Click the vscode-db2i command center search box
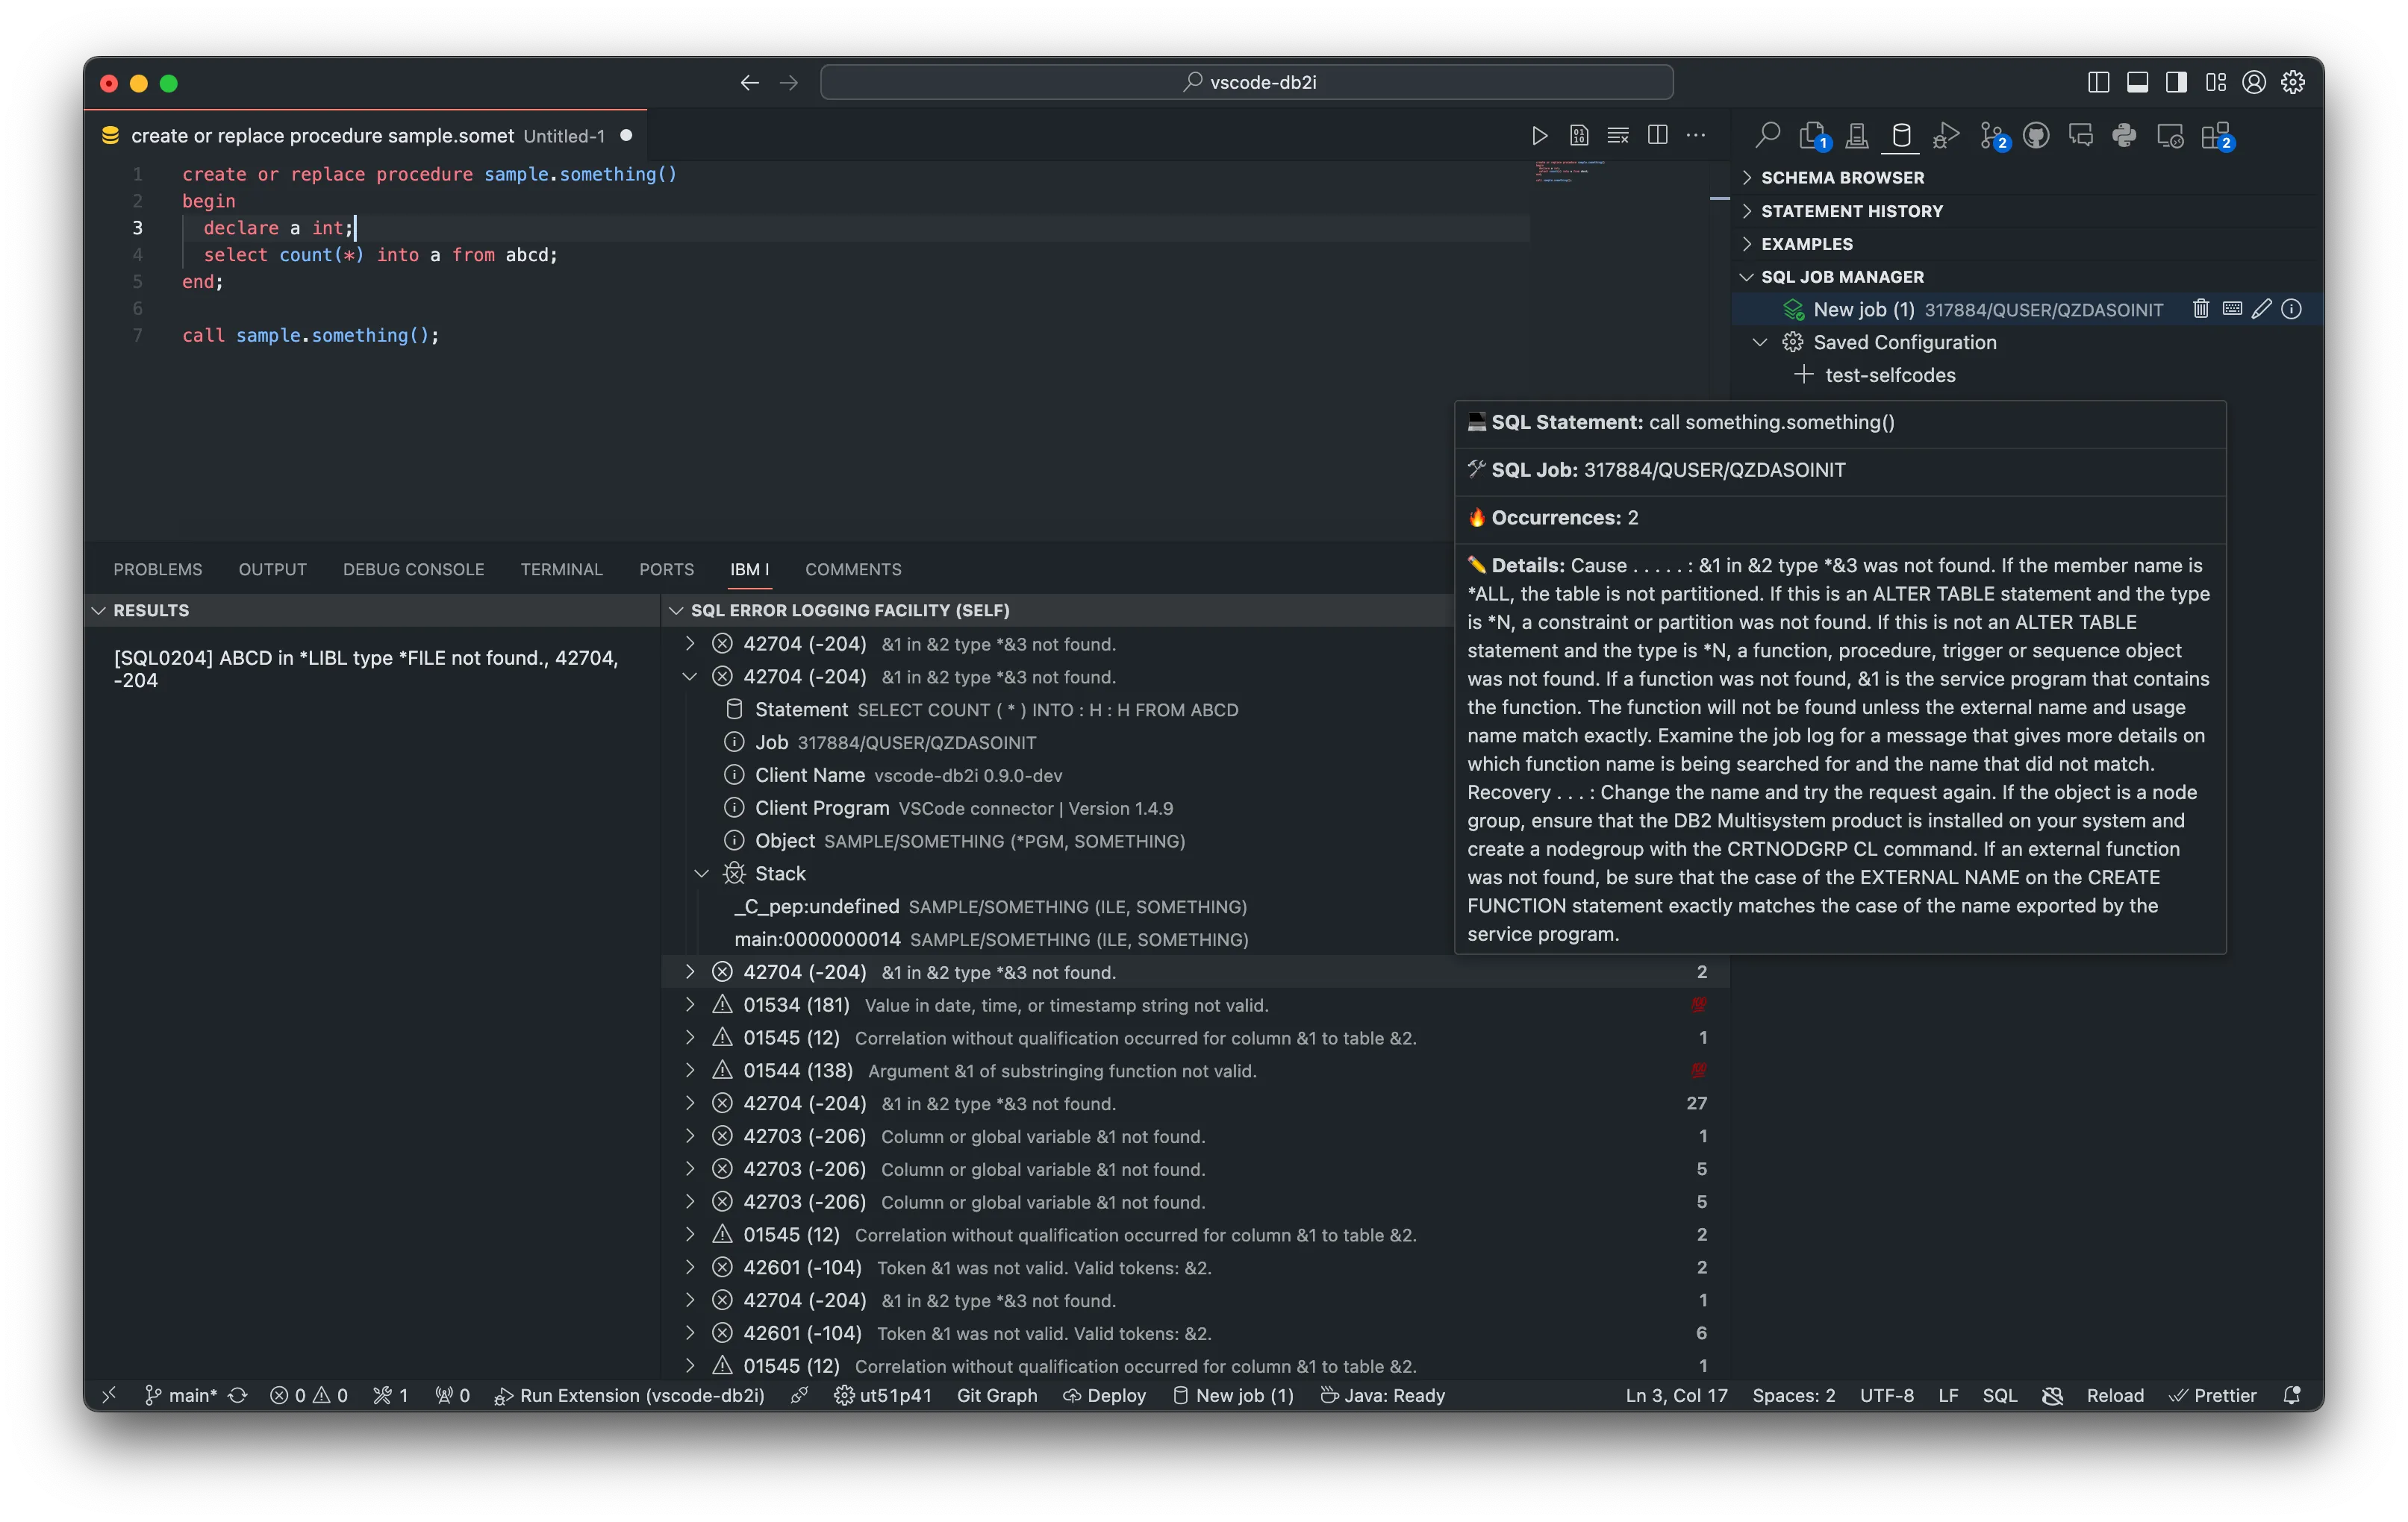 1246,82
